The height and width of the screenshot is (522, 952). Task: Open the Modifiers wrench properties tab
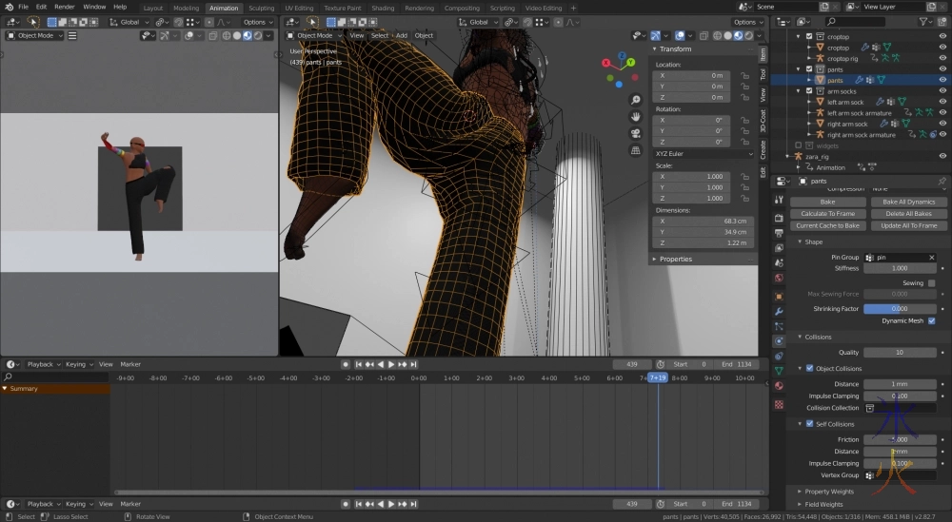click(779, 311)
